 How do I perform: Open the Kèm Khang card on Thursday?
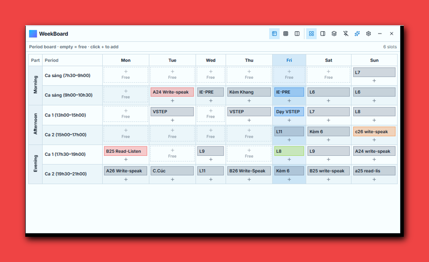point(249,92)
